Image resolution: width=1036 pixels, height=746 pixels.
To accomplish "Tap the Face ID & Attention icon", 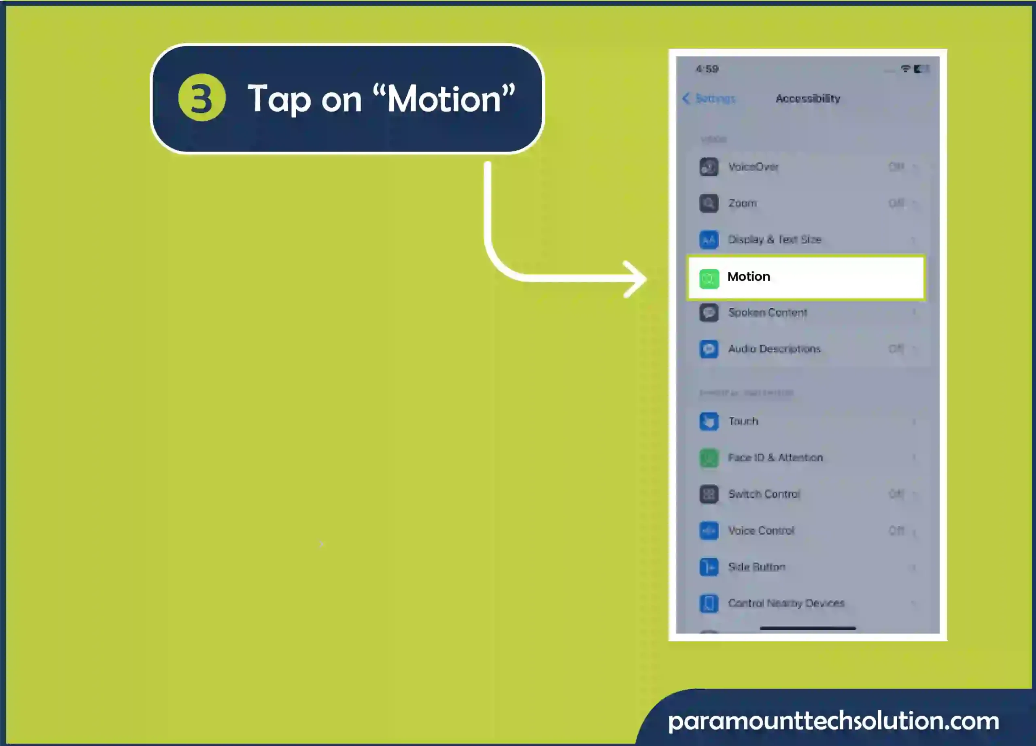I will 707,457.
